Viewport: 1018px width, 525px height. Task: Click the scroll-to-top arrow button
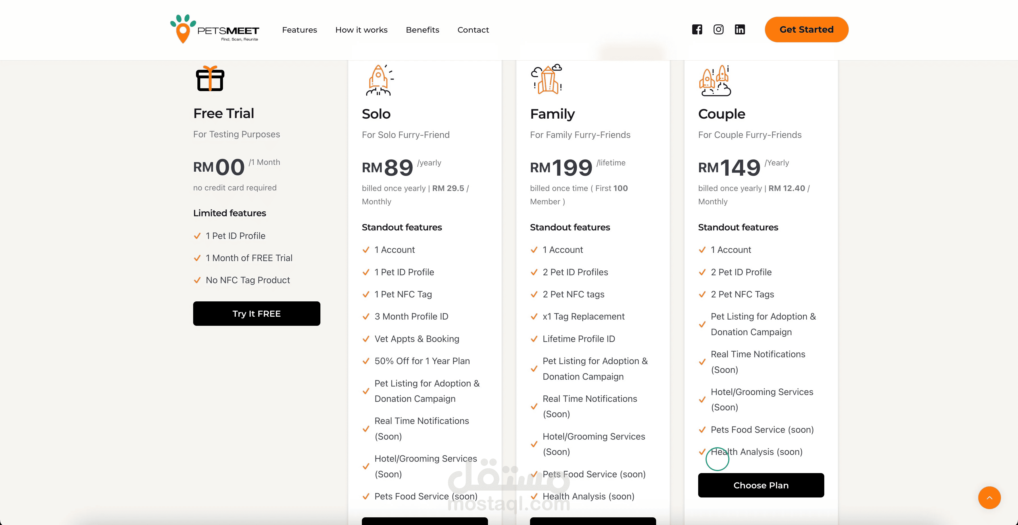click(x=989, y=498)
